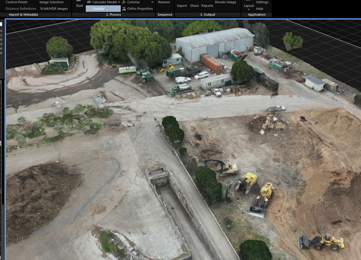
Task: Select the 3. Output ribbon section
Action: (208, 15)
